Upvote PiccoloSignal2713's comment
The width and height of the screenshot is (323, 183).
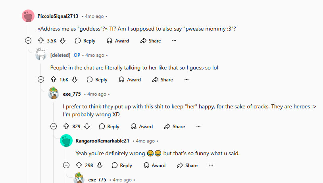pyautogui.click(x=41, y=40)
